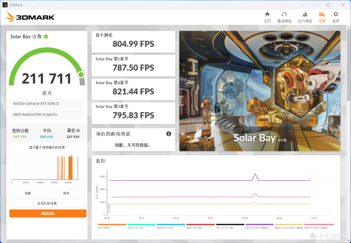Click the info icon on 预估的游戏效能 panel
The image size is (351, 243).
click(168, 134)
